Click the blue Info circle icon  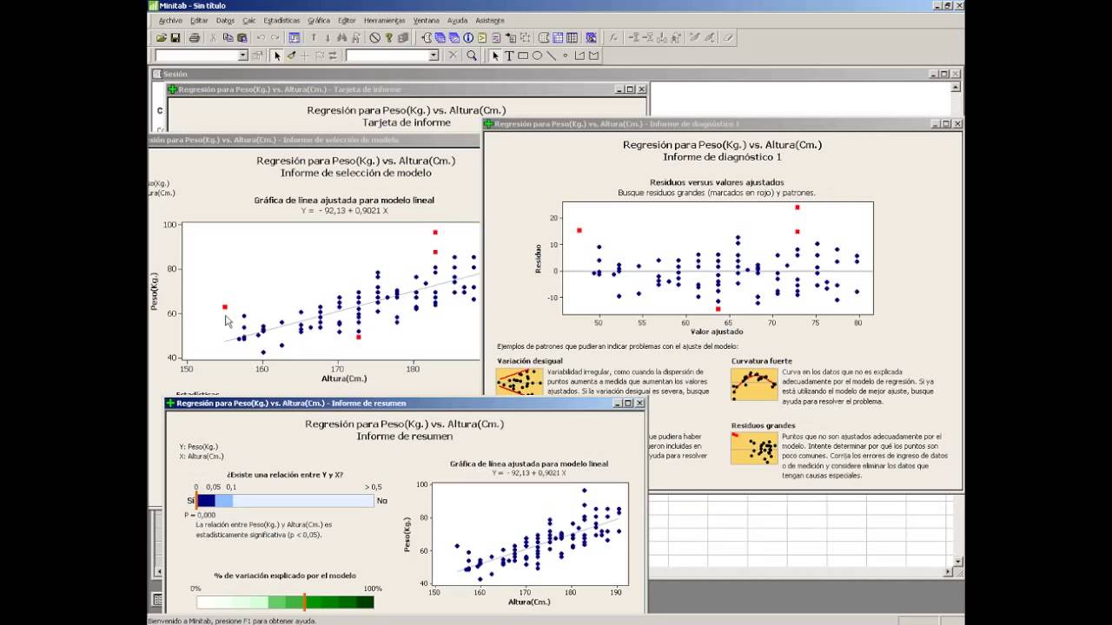coord(468,37)
